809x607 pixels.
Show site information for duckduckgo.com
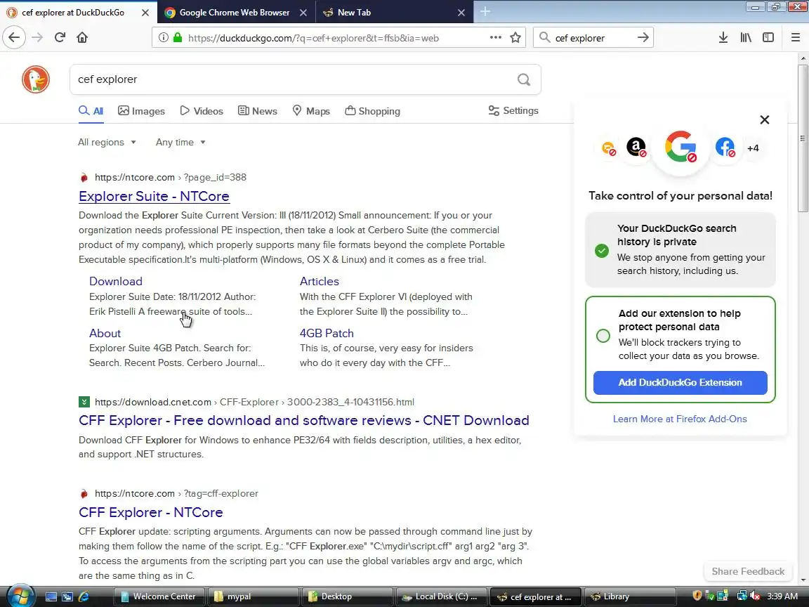point(163,38)
